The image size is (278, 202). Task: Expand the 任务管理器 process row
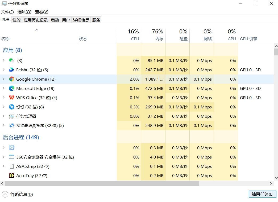point(3,116)
